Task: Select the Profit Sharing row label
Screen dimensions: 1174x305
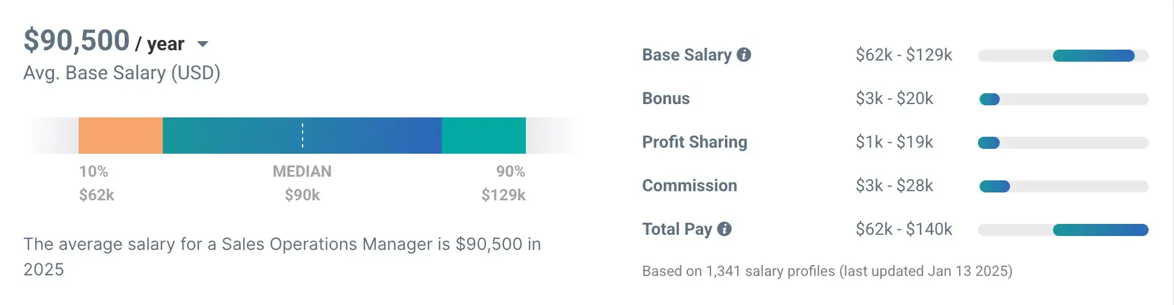Action: 695,142
